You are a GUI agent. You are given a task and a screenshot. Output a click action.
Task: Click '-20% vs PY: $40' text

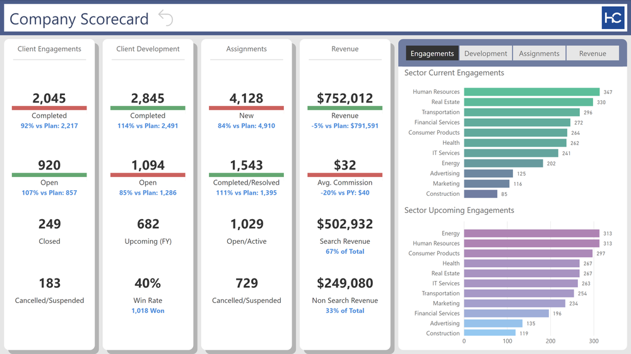pos(345,193)
